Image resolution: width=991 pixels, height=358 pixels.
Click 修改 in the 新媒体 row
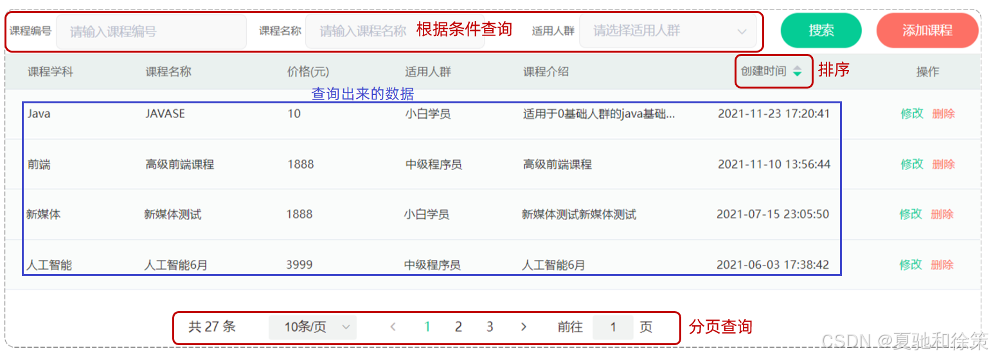(910, 214)
